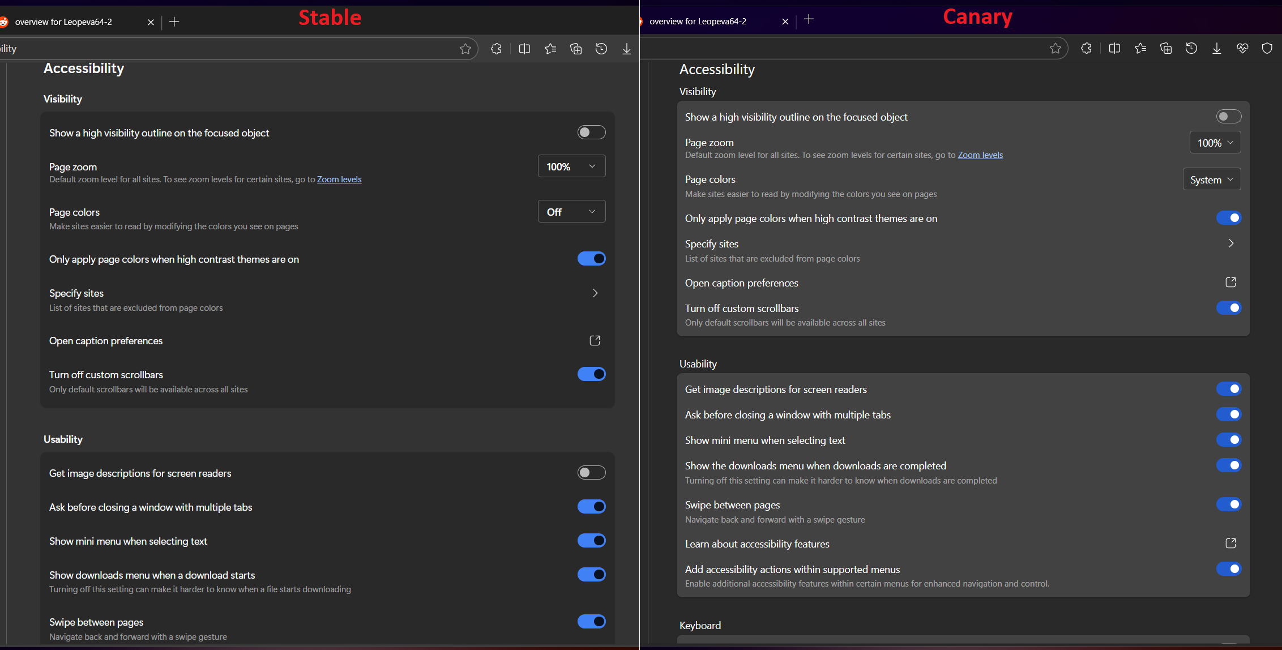Open Page zoom 100% selector in Stable
Image resolution: width=1282 pixels, height=650 pixels.
(571, 166)
